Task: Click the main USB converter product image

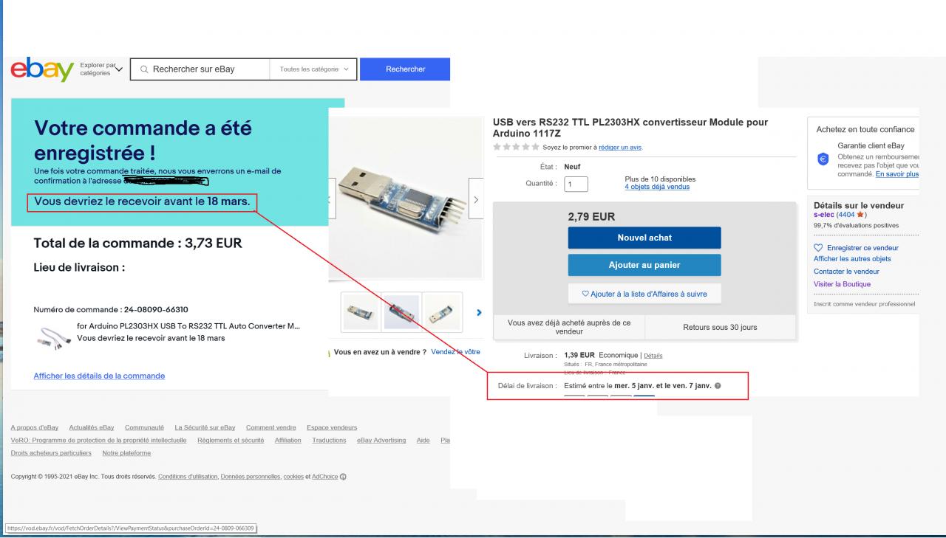Action: [404, 199]
